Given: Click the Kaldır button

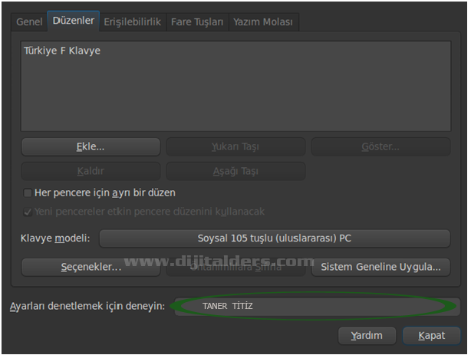Looking at the screenshot, I should [x=91, y=171].
